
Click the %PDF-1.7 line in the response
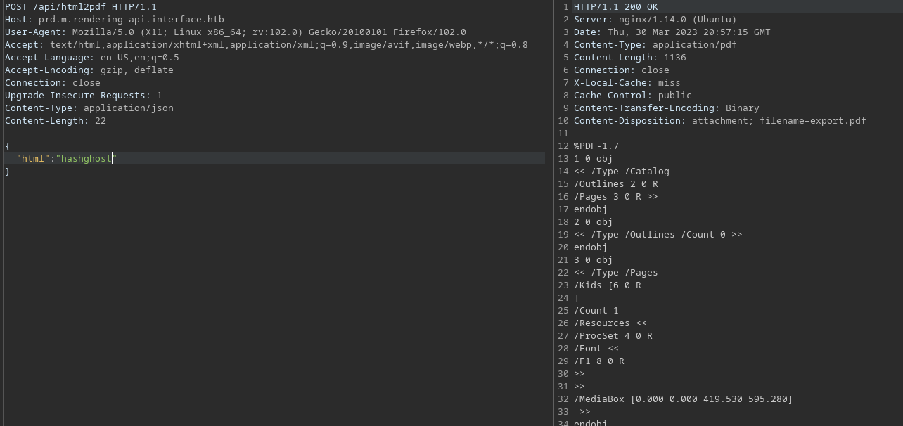596,146
